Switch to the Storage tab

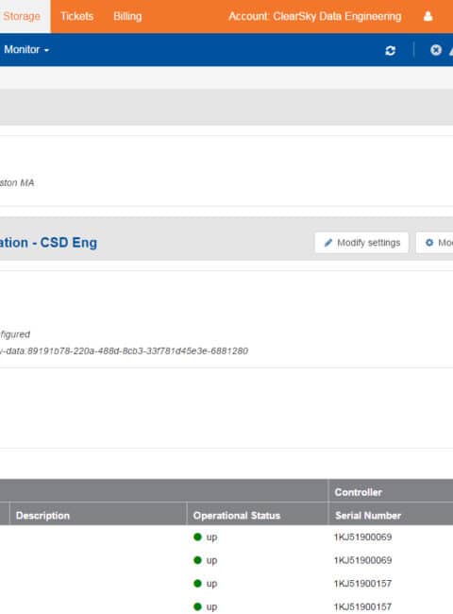22,16
